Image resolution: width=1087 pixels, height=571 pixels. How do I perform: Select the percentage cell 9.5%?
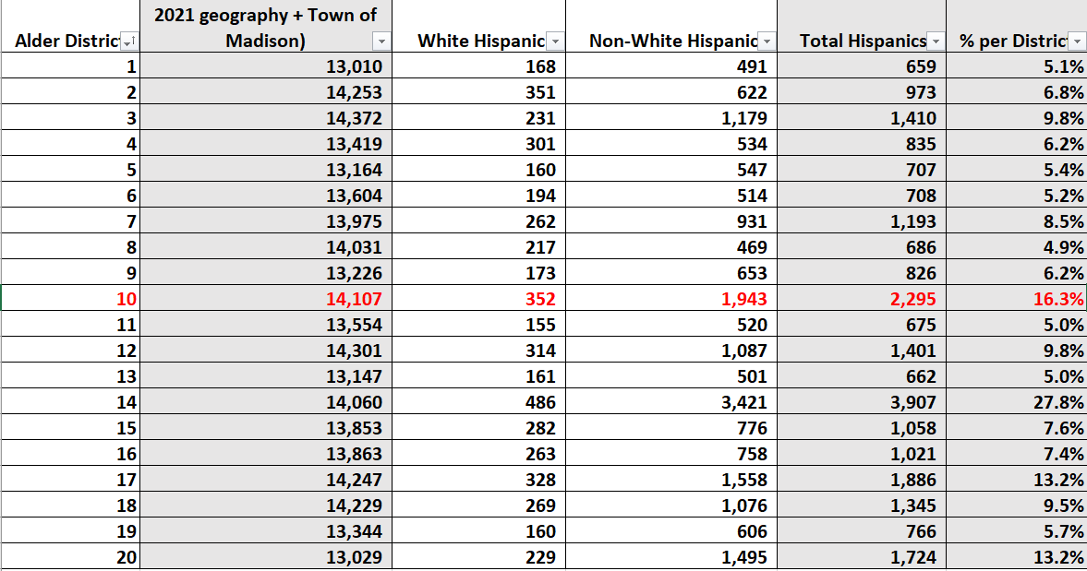click(x=1017, y=506)
